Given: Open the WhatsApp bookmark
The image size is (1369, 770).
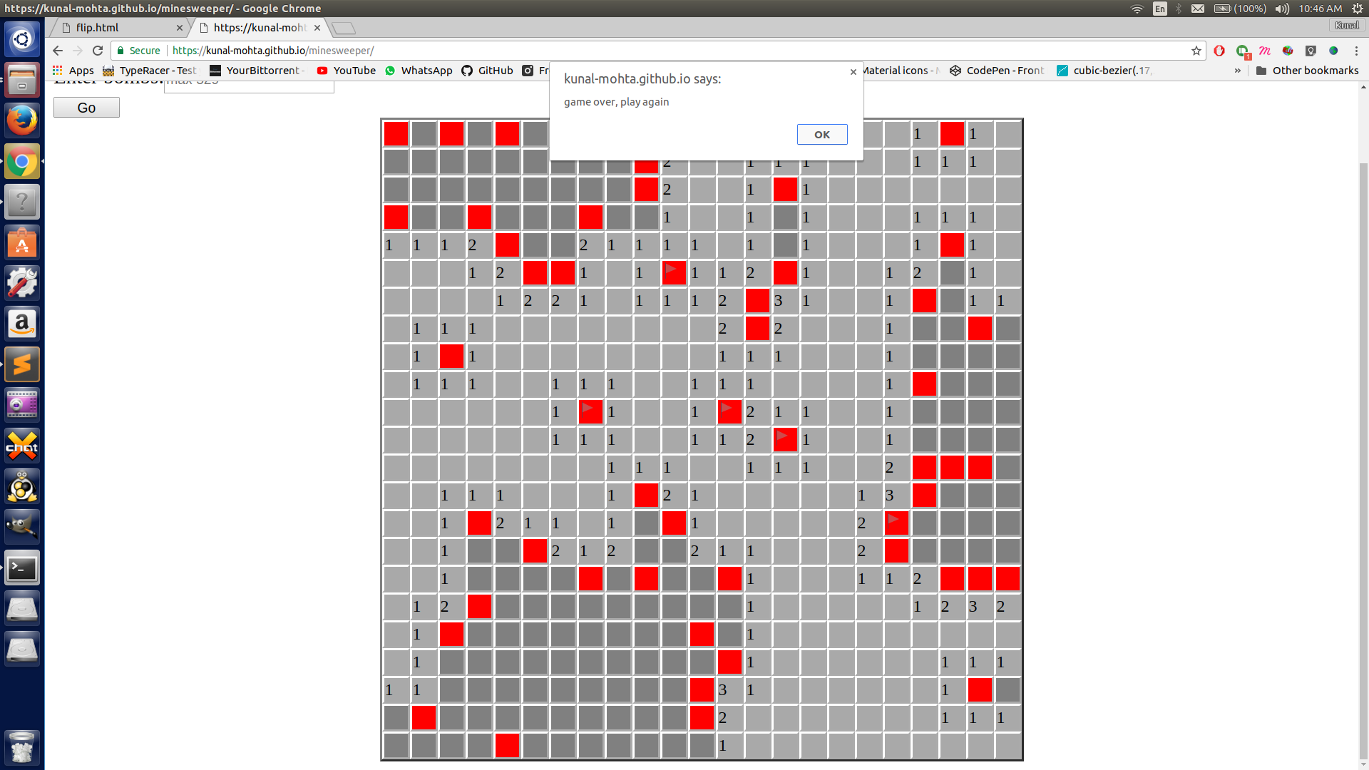Looking at the screenshot, I should [x=419, y=71].
